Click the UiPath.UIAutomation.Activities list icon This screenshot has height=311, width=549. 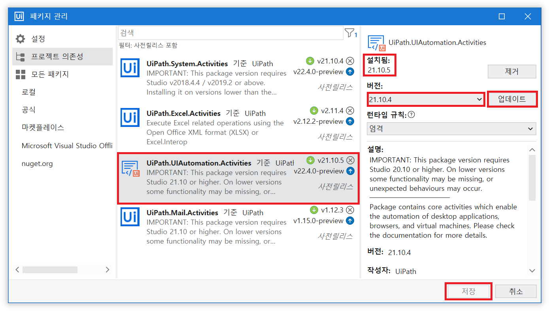[x=130, y=168]
